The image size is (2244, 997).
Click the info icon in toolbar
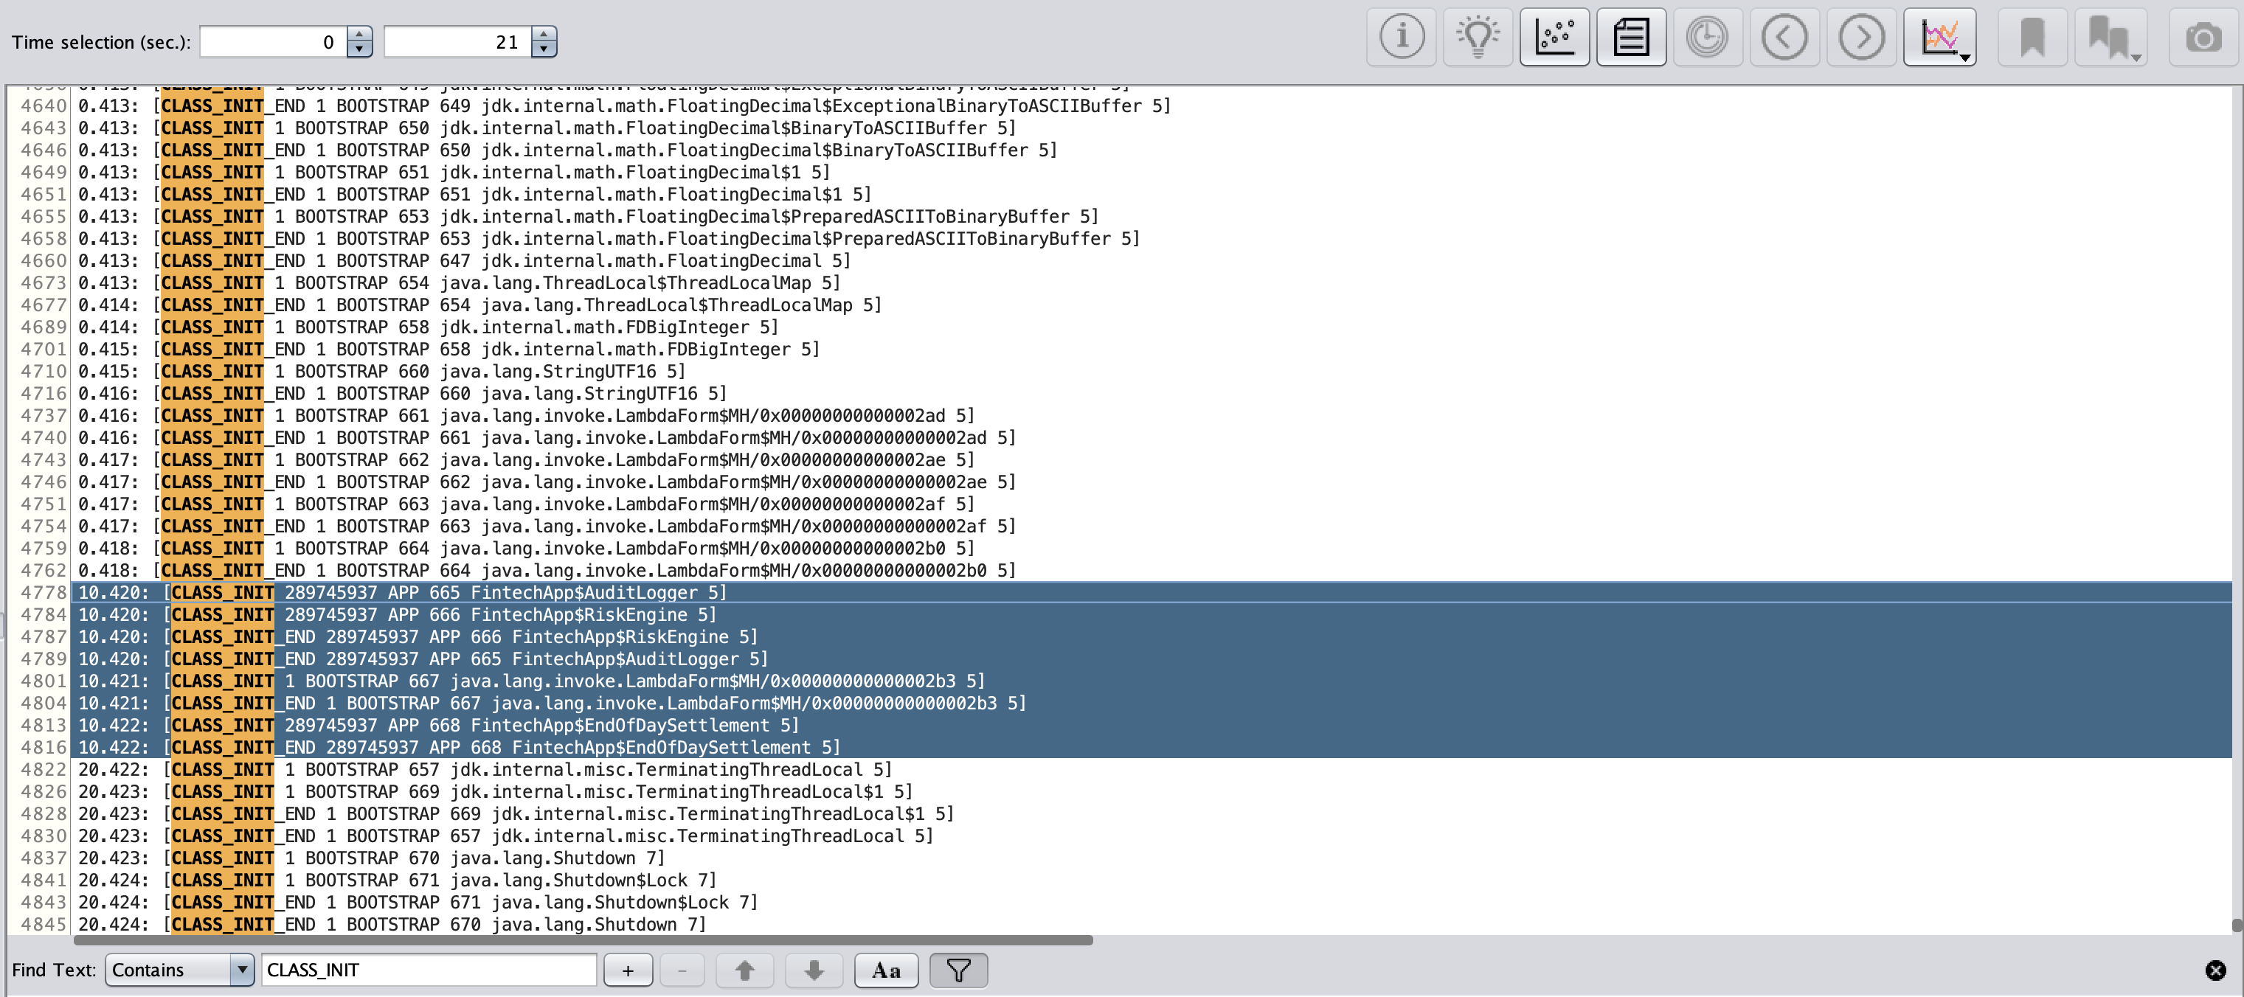click(1401, 38)
